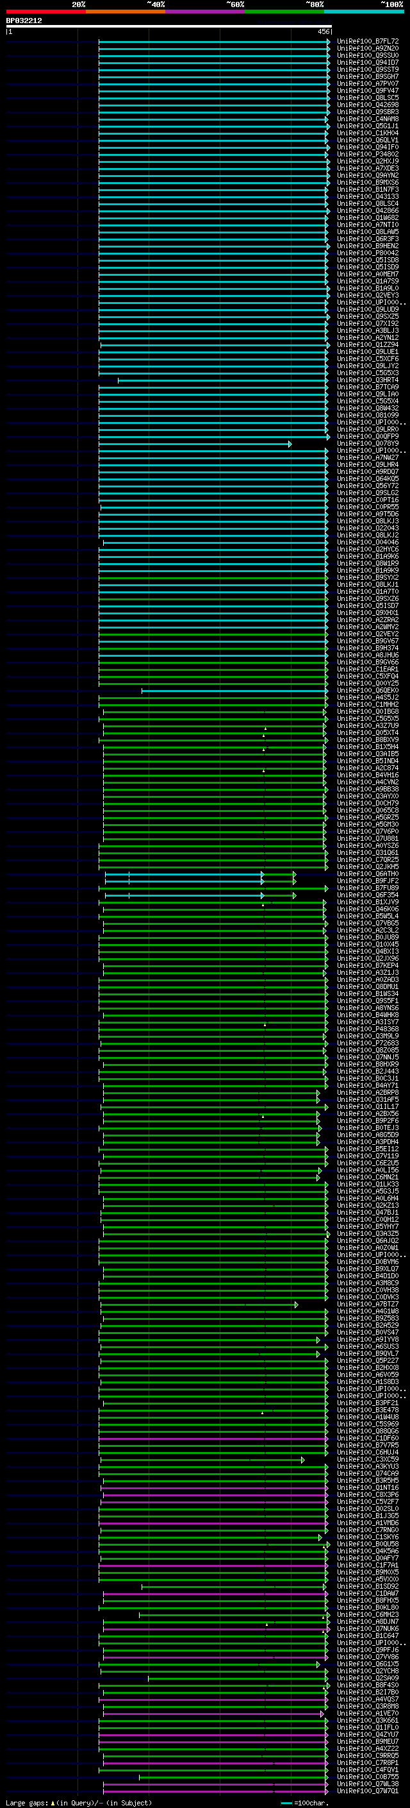Image resolution: width=410 pixels, height=1808 pixels.
Task: Select hit label UniRef100_B1XJV9
Action: pos(368,902)
